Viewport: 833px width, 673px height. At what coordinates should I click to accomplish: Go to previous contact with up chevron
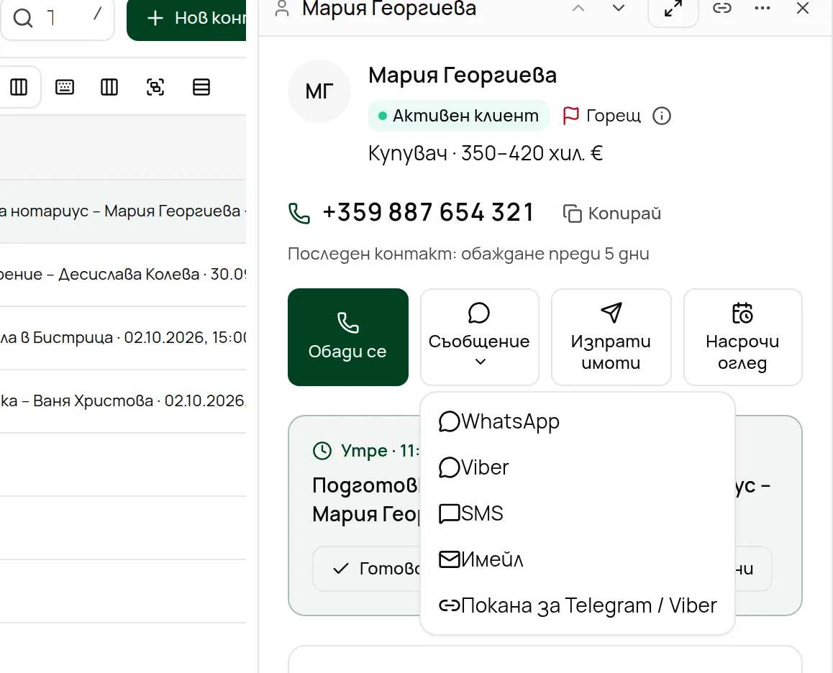578,8
